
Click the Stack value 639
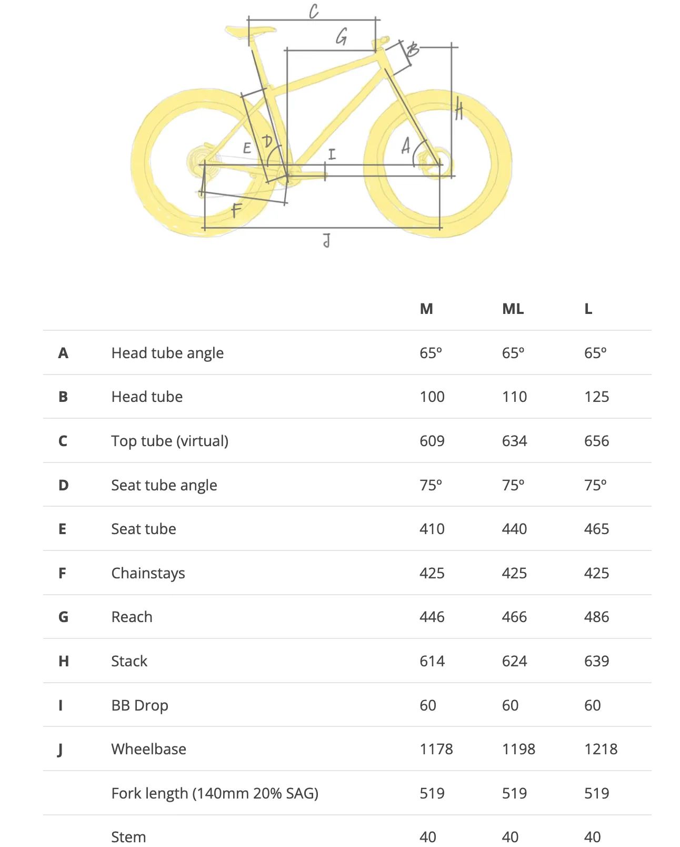coord(596,661)
